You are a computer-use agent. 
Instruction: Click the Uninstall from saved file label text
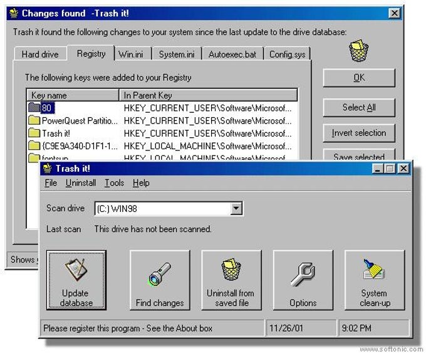231,298
